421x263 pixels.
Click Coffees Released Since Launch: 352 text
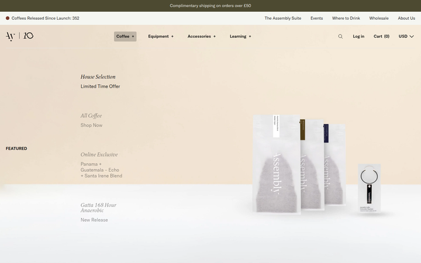tap(46, 18)
